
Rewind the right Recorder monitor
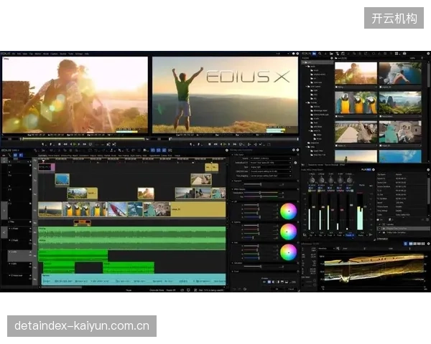click(x=215, y=144)
